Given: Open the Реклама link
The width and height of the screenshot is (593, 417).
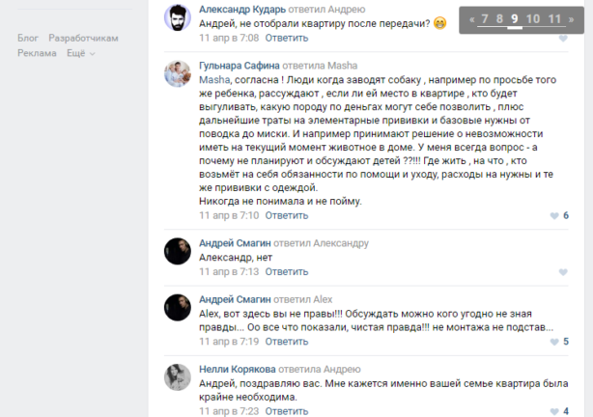Looking at the screenshot, I should [37, 53].
